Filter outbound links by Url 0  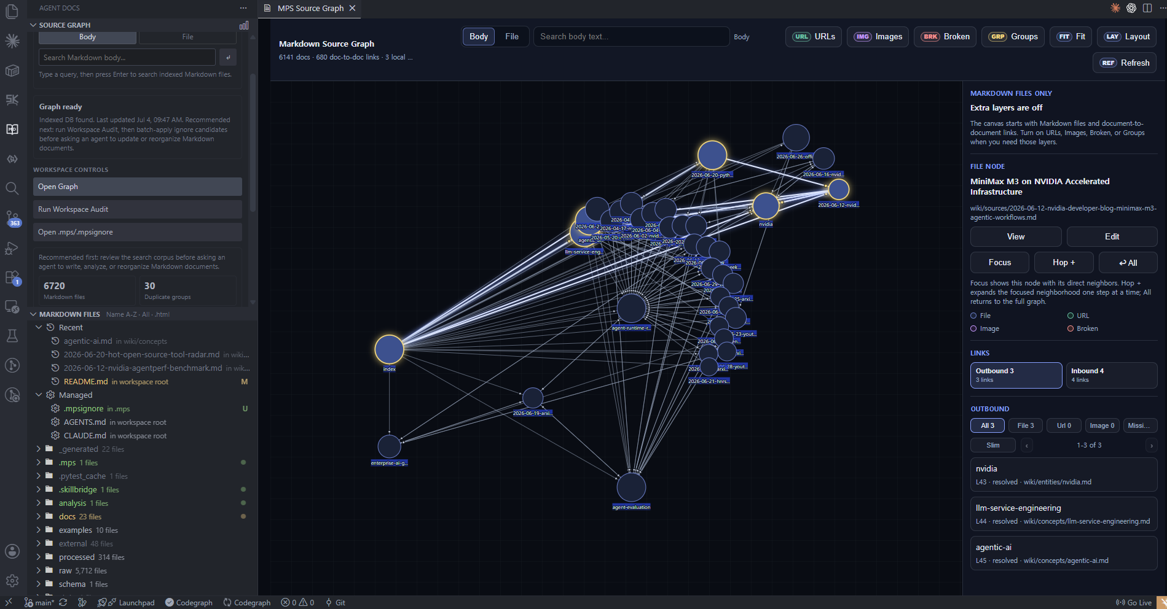point(1064,425)
